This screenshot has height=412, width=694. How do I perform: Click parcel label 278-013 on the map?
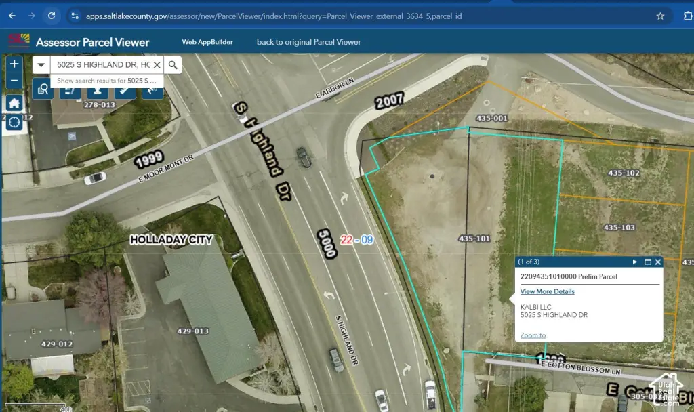tap(100, 105)
